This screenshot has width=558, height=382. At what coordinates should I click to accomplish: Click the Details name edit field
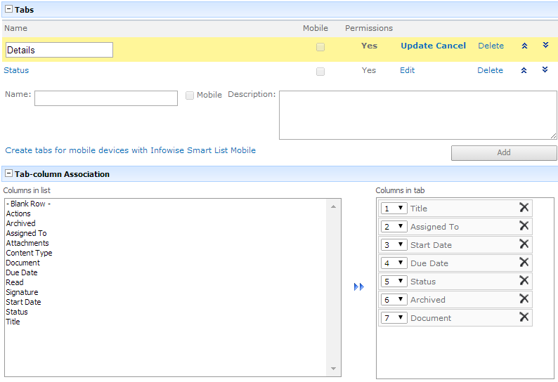[60, 50]
